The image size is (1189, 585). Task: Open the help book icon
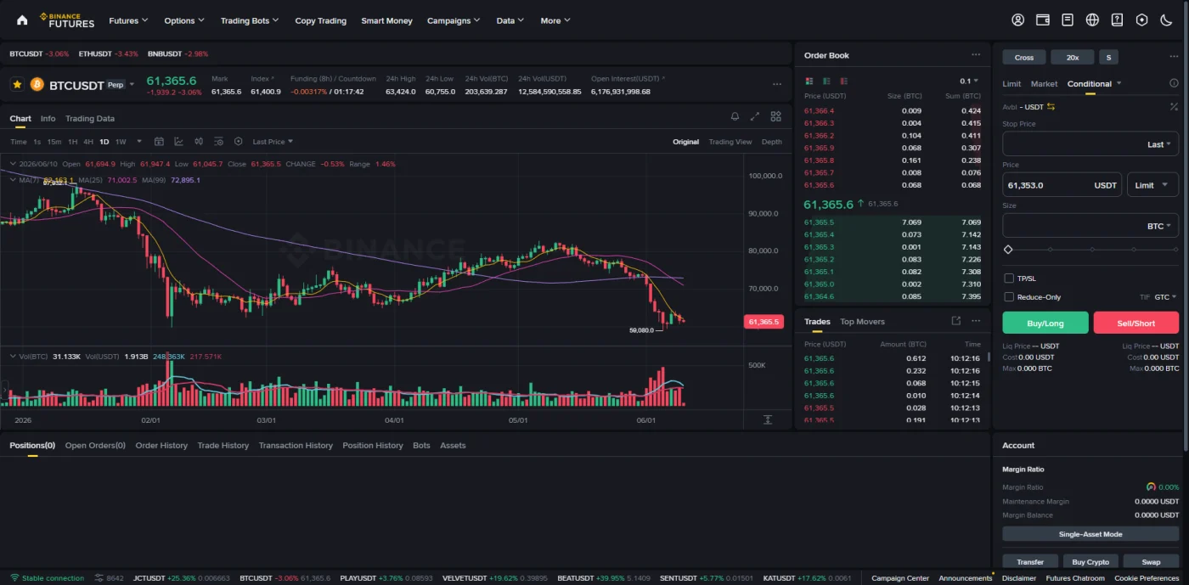click(1117, 20)
